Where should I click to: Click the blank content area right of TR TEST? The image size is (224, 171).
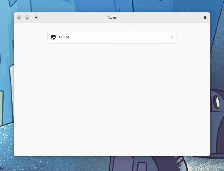point(194,37)
